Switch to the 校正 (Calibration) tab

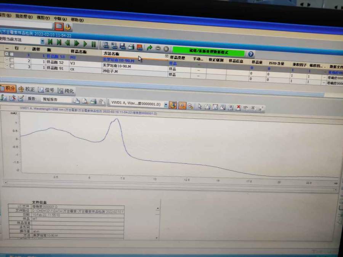27,89
